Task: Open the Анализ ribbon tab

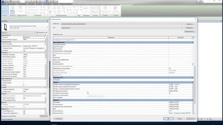Action: 55,4
